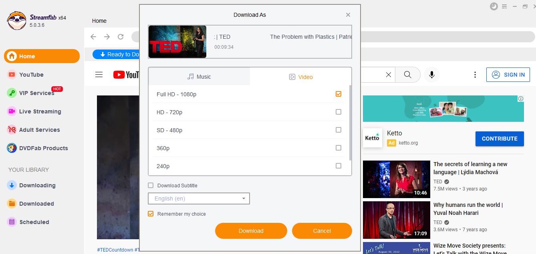Click the TED video thumbnail in dialog
Image resolution: width=536 pixels, height=254 pixels.
coord(177,42)
